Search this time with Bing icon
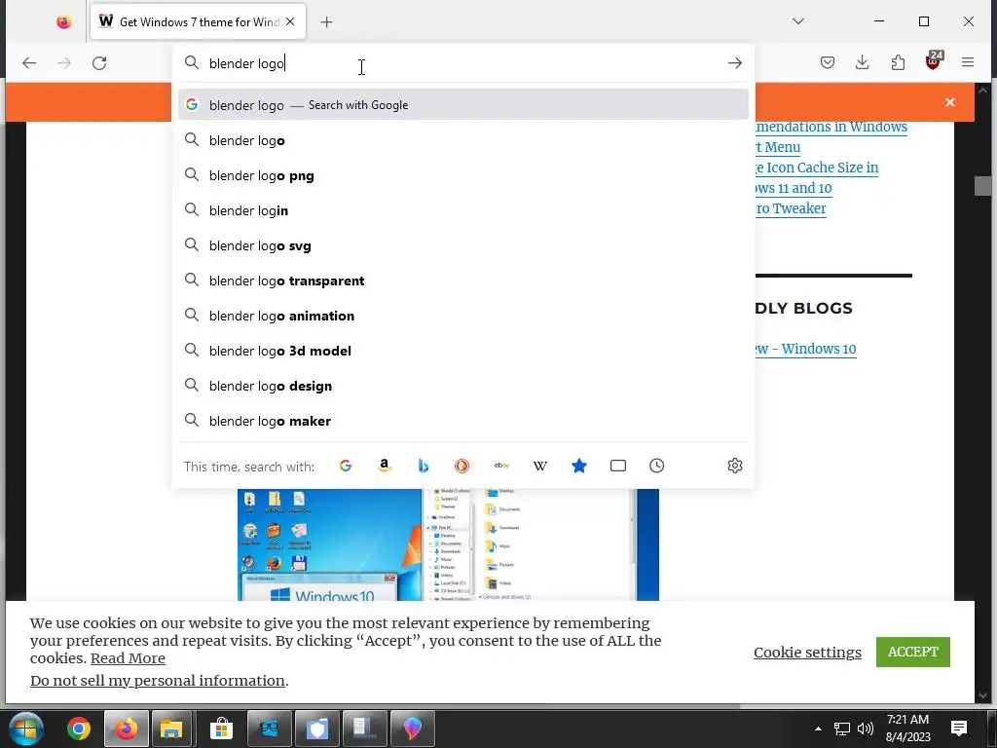 click(x=424, y=466)
